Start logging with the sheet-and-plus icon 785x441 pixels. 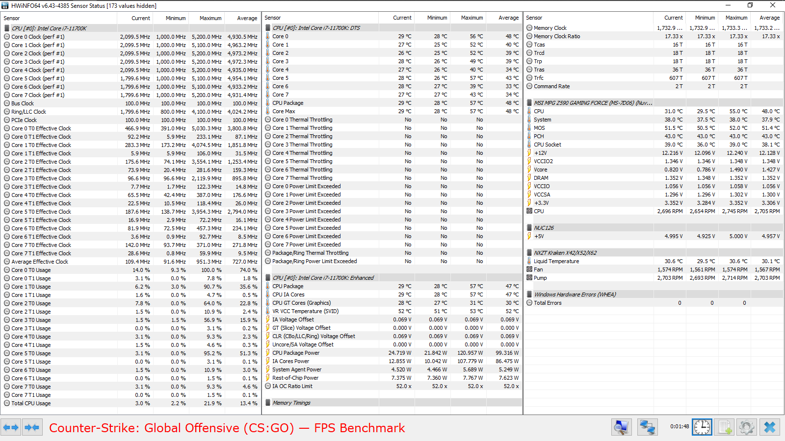[x=724, y=427]
